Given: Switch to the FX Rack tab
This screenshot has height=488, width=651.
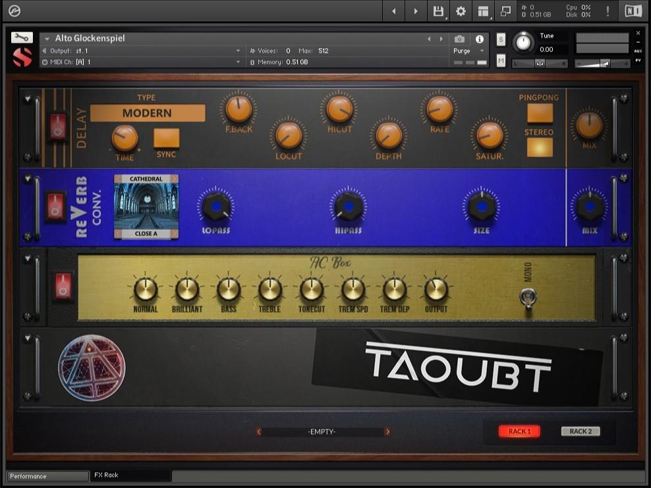Looking at the screenshot, I should pyautogui.click(x=130, y=475).
